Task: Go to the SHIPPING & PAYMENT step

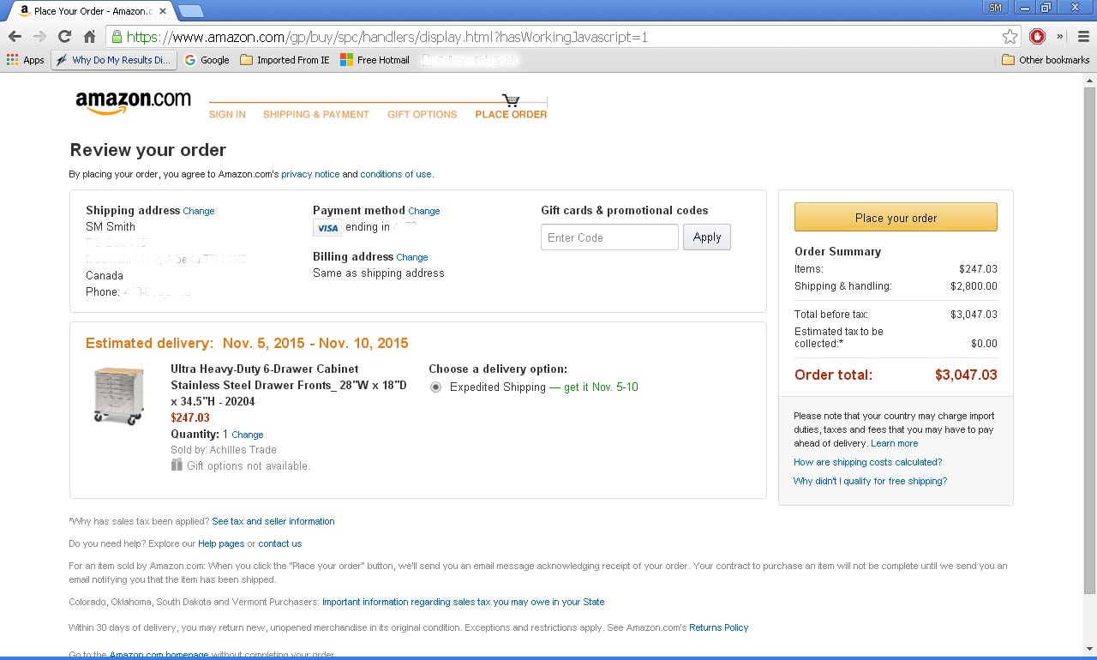Action: [x=316, y=114]
